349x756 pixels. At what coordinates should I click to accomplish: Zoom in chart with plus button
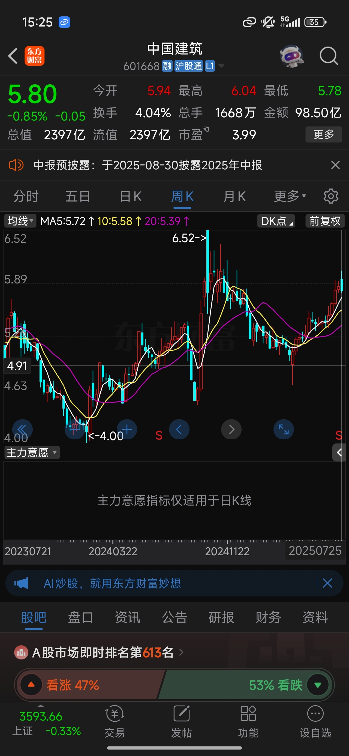(x=127, y=429)
